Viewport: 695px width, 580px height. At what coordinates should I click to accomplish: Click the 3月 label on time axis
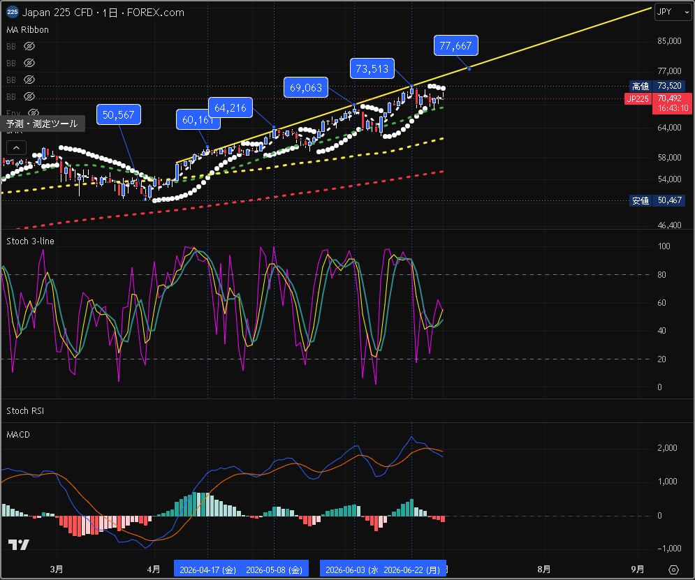pos(57,570)
